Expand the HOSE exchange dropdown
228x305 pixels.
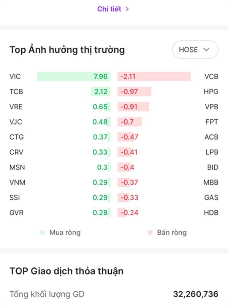pos(195,50)
